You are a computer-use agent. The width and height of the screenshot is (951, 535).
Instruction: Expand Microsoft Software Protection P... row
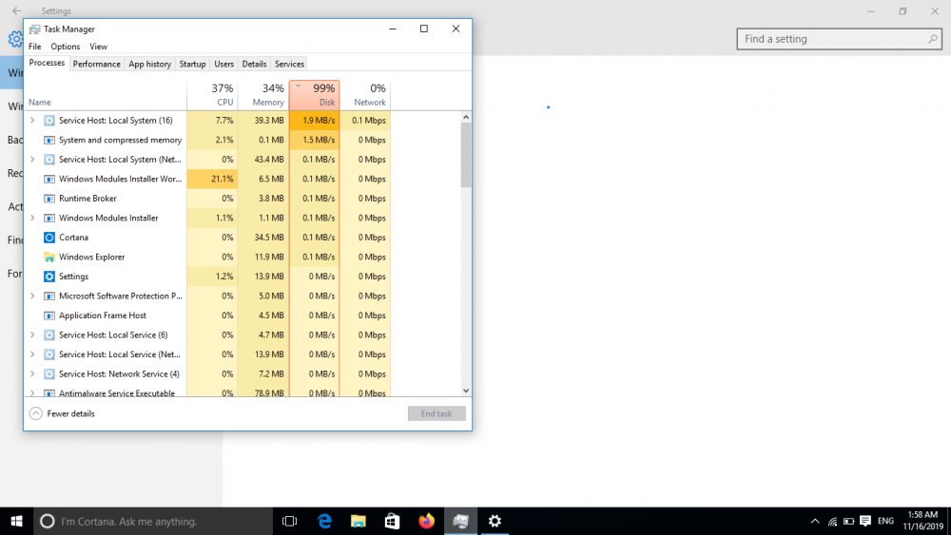click(x=32, y=296)
